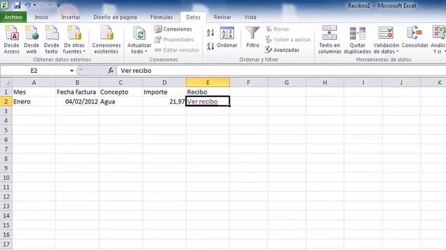
Task: Click the Consolidar tool
Action: pos(415,37)
